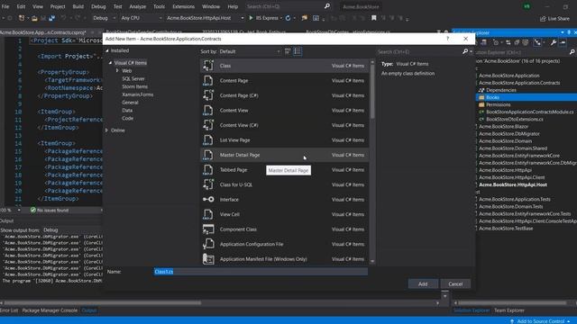Click the search magnifier in dialog
577x324 pixels.
pyautogui.click(x=465, y=52)
